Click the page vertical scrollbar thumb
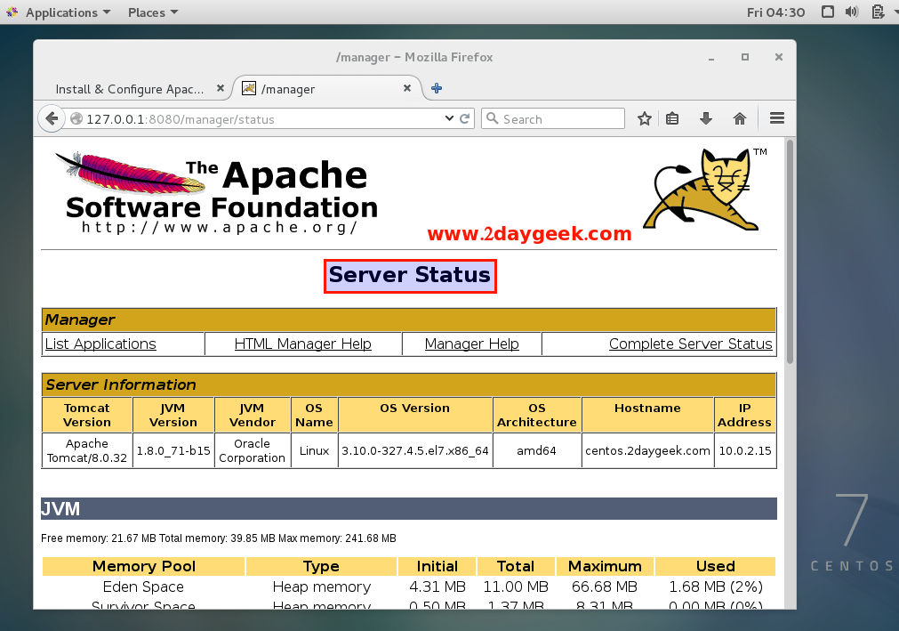This screenshot has width=899, height=631. point(790,251)
